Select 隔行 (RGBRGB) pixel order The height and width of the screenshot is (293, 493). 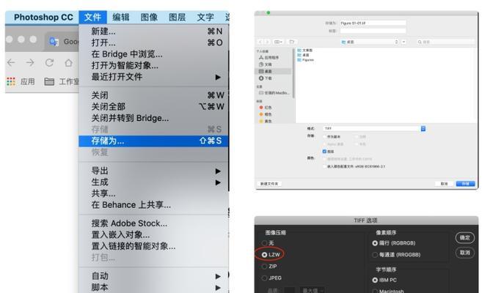tap(375, 243)
